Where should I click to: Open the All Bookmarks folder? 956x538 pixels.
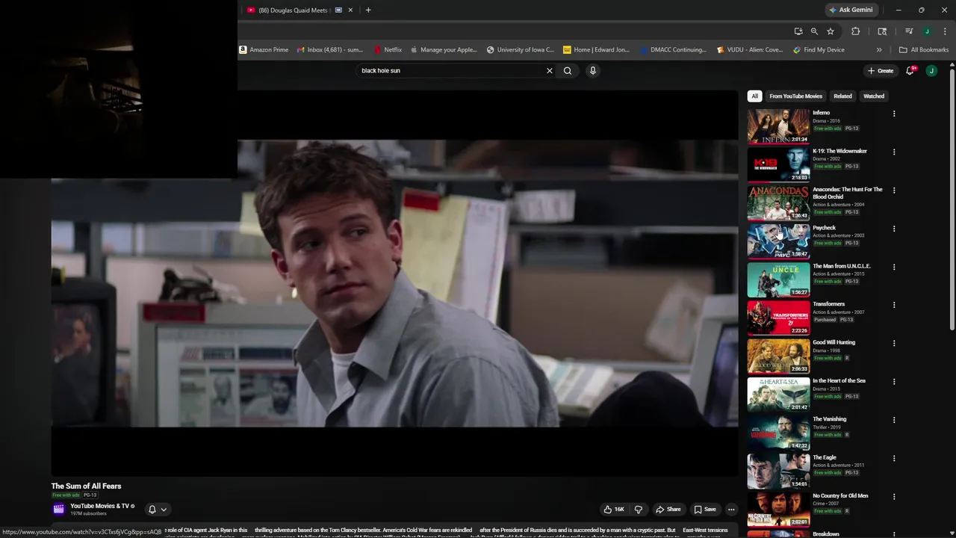(x=924, y=50)
